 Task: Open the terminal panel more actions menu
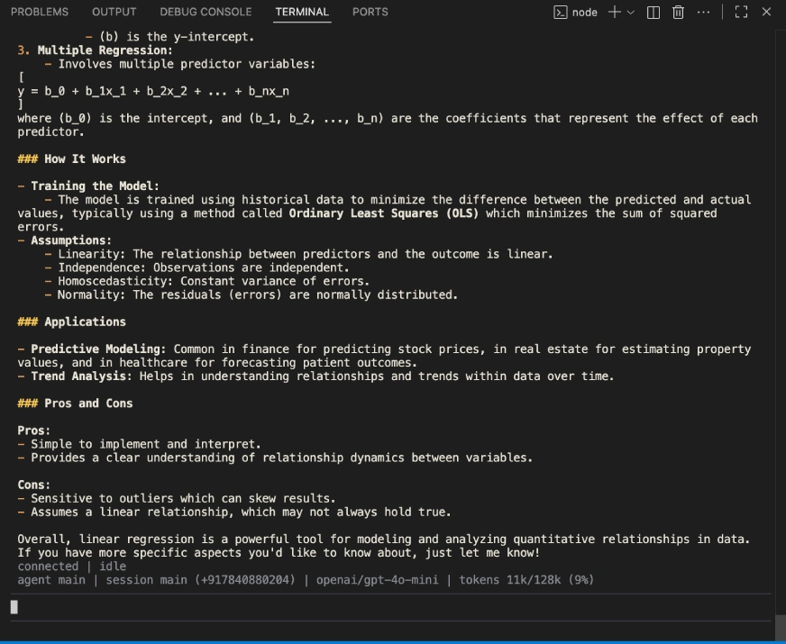coord(703,13)
